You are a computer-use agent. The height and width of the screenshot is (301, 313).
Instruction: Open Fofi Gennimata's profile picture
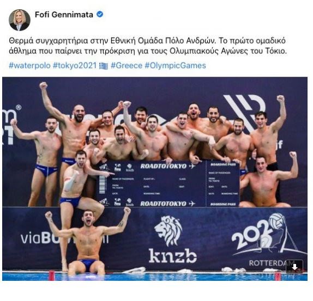(x=20, y=20)
